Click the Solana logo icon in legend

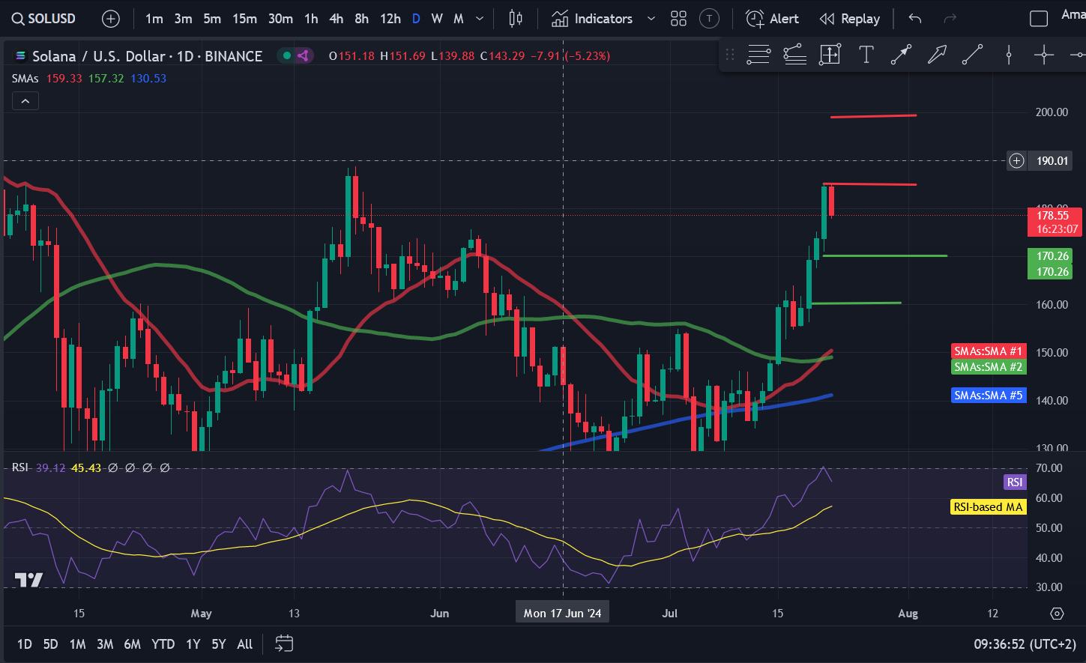[x=20, y=56]
